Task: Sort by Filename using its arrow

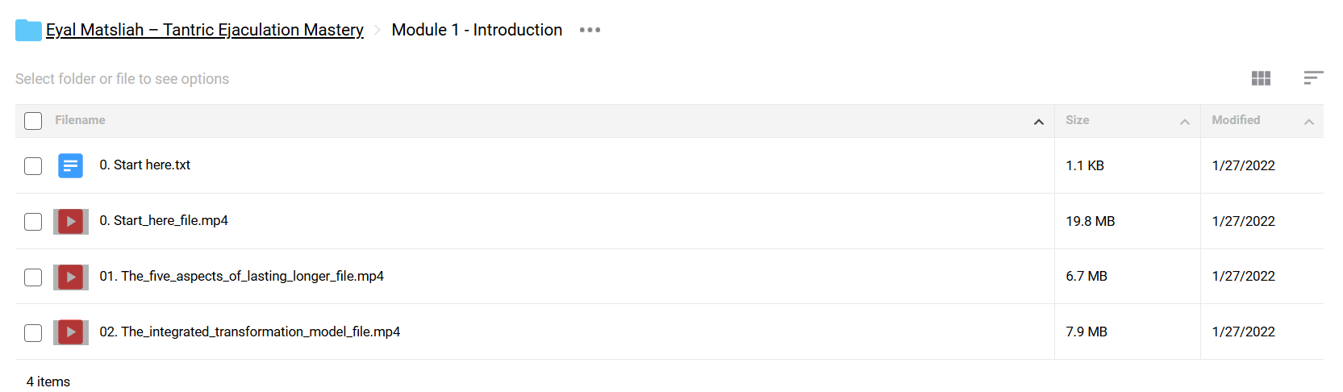Action: point(1039,122)
